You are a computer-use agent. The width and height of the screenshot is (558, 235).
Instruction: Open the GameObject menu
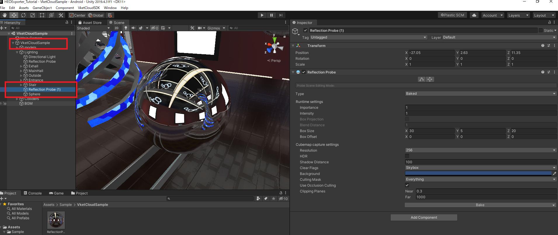pyautogui.click(x=42, y=8)
